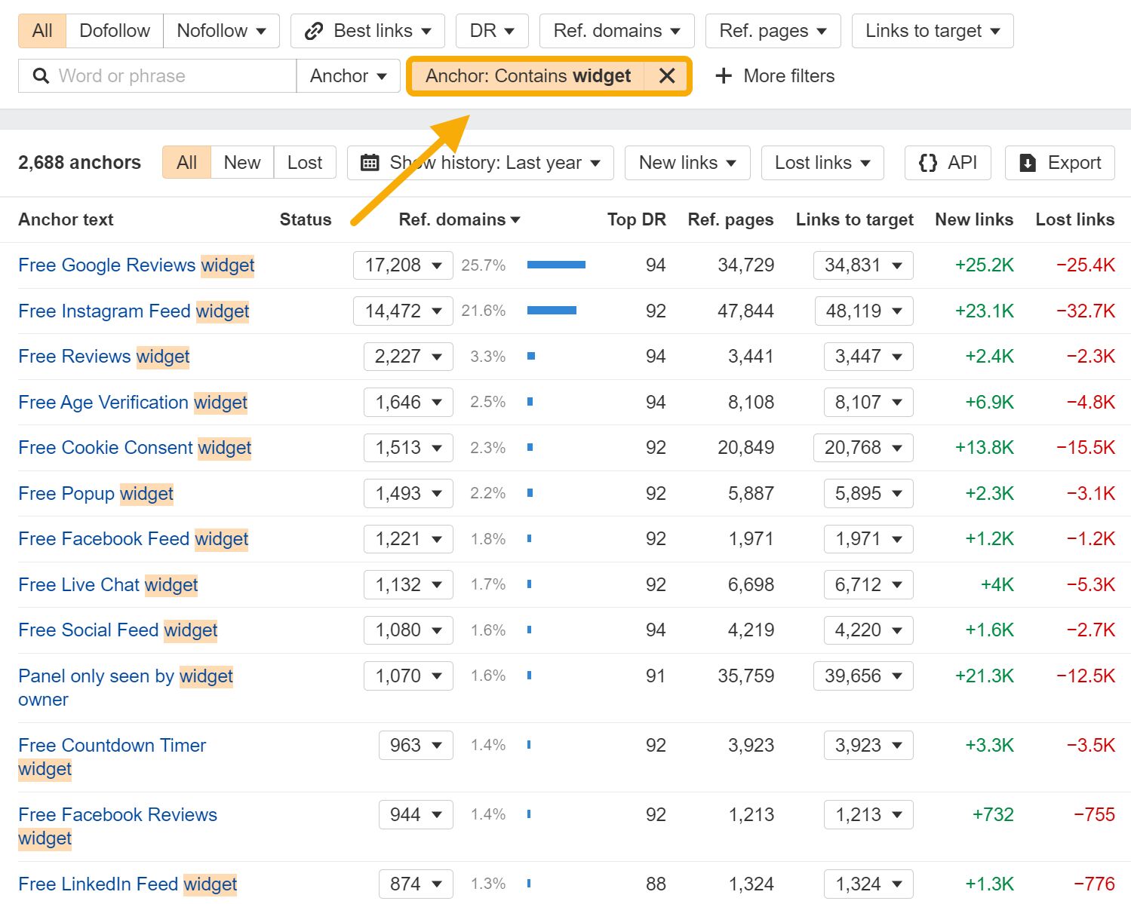The width and height of the screenshot is (1131, 904).
Task: Click the Export button
Action: tap(1059, 162)
